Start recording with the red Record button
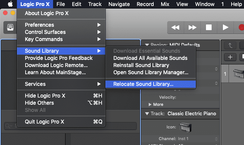 (x=241, y=27)
